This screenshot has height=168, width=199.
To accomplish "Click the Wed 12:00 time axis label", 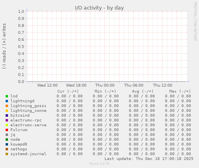I will tap(47, 85).
